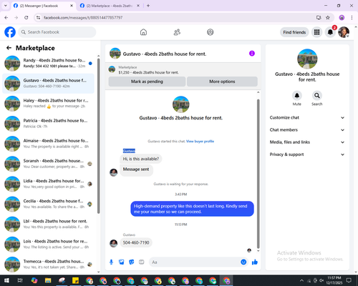Screen dimensions: 358x286
Task: Open the Groups icon in top navigation
Action: coord(211,32)
